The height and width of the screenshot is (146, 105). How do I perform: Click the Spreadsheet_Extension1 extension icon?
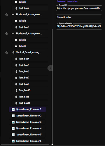tap(13, 109)
